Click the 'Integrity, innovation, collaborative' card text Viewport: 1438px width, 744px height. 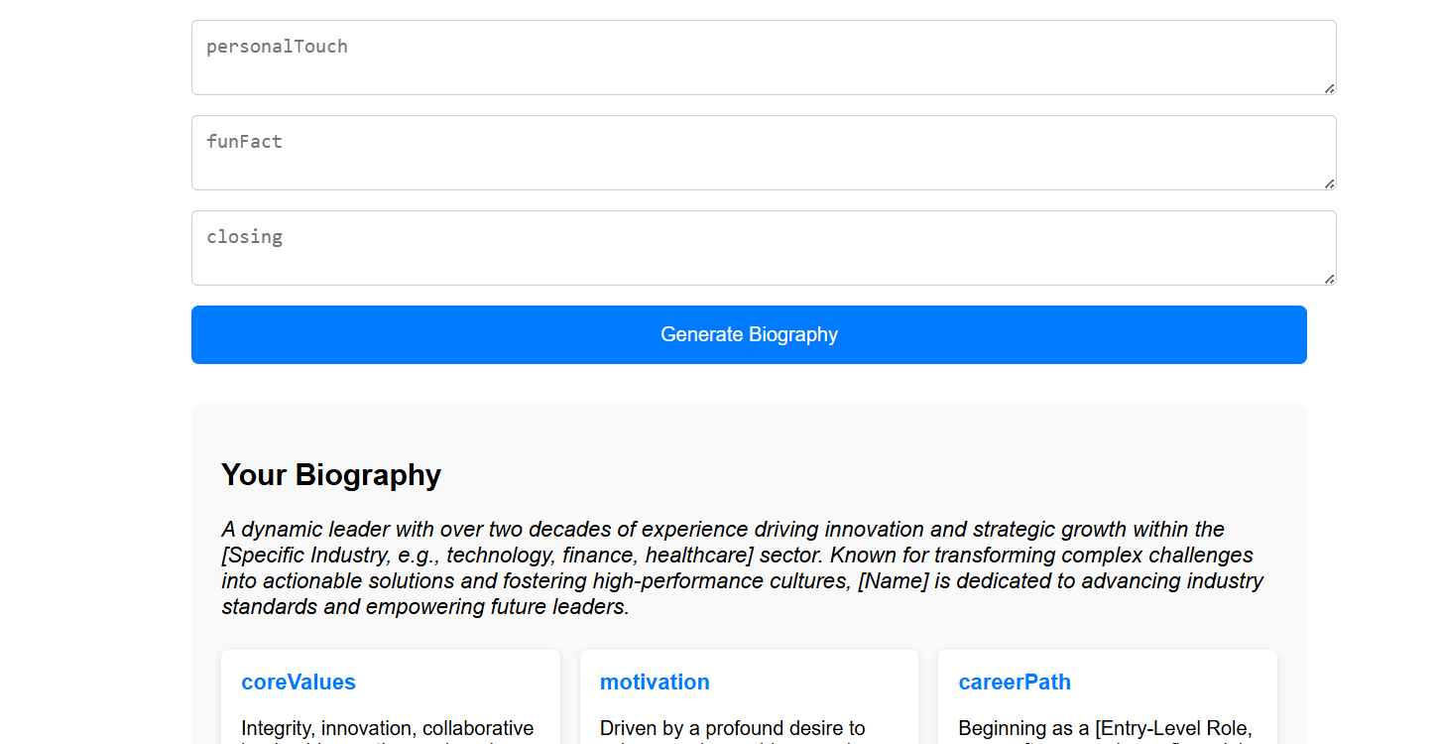click(x=388, y=729)
